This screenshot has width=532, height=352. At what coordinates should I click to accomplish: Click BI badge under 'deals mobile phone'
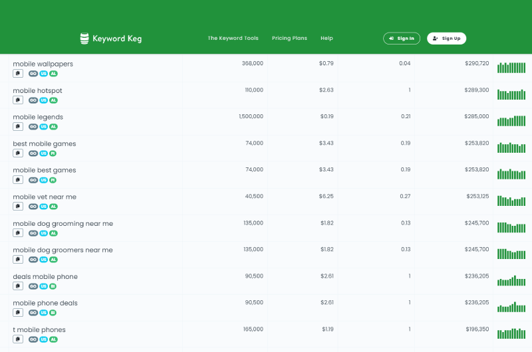[53, 286]
